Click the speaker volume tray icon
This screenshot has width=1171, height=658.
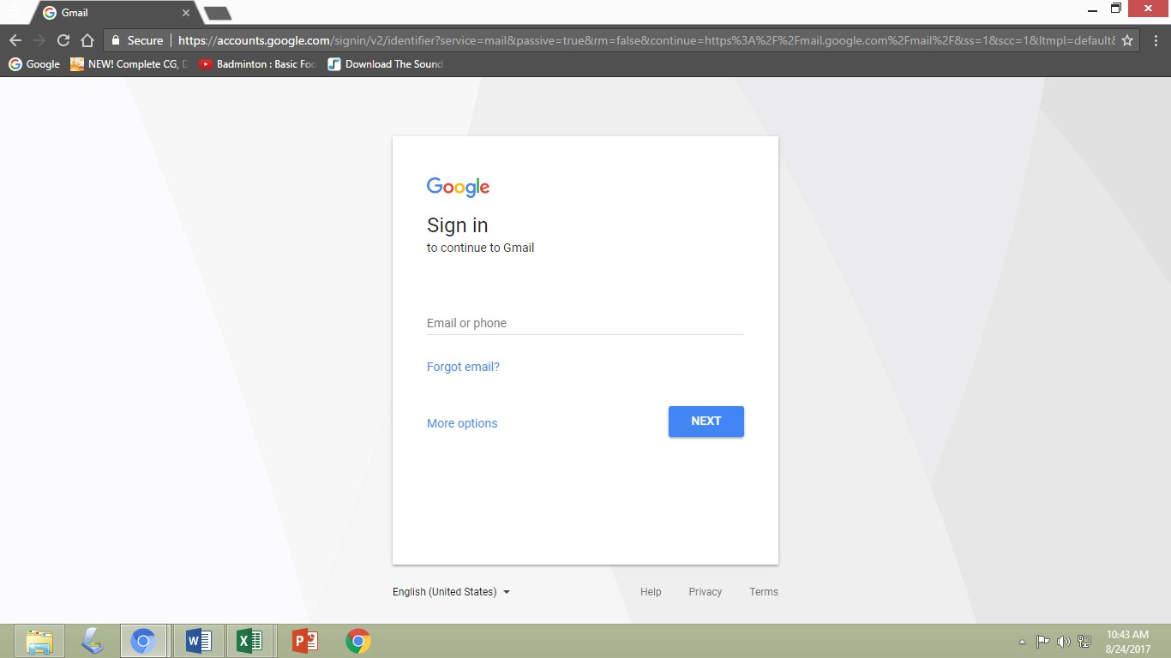point(1064,641)
